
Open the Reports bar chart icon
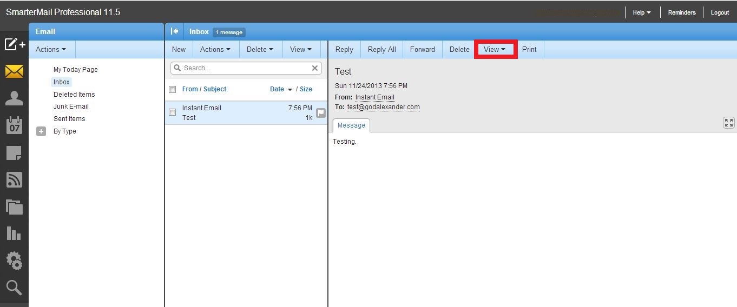14,233
